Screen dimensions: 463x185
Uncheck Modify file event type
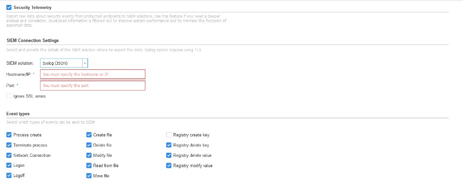pyautogui.click(x=89, y=155)
